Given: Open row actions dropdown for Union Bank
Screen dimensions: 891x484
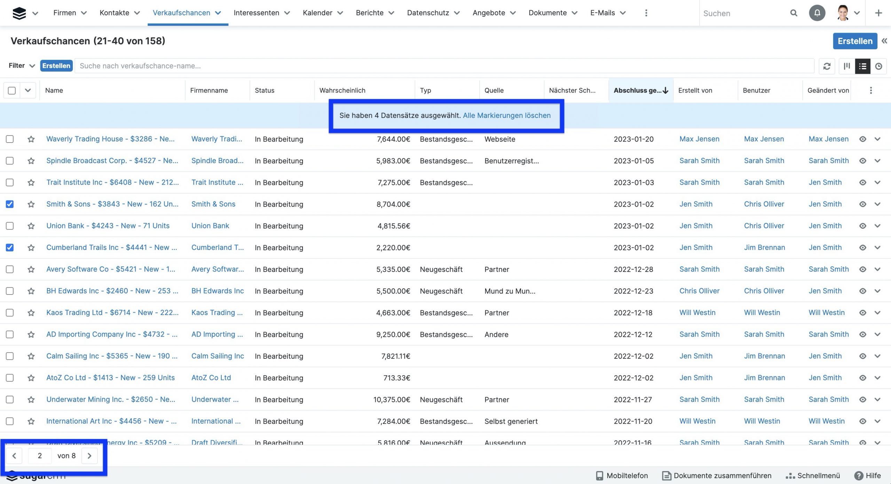Looking at the screenshot, I should pos(877,226).
